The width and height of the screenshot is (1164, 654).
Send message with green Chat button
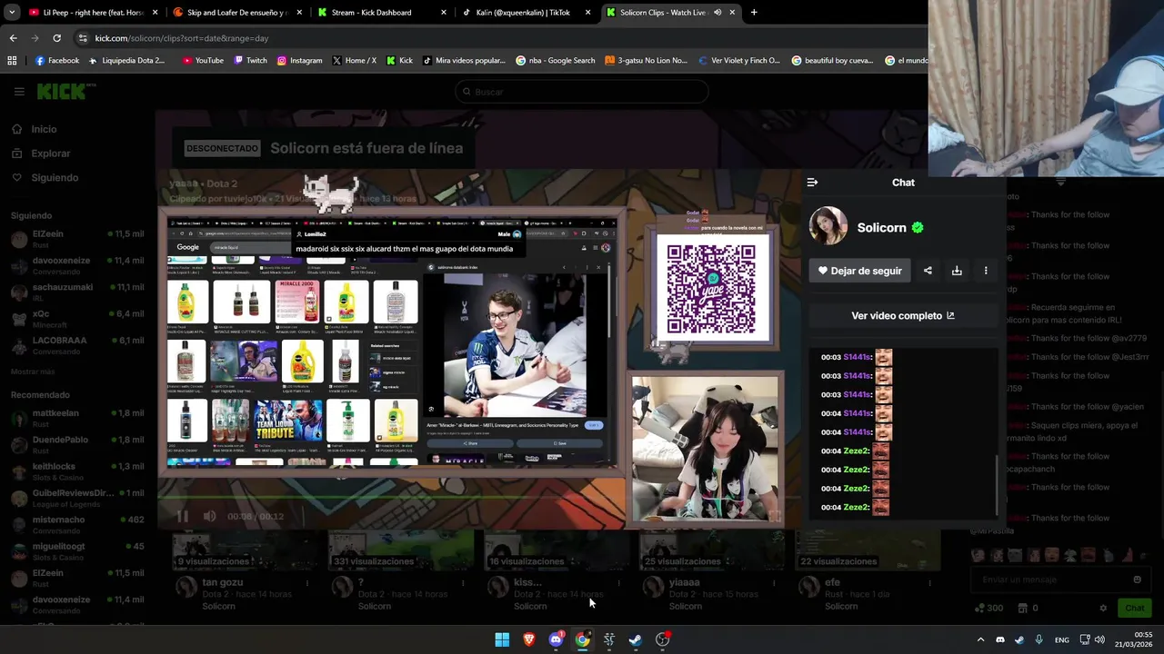[1135, 608]
